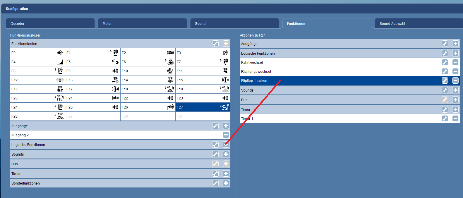Remove Ausgang 2 with minus icon
Viewport: 463px width, 198px height.
coord(226,135)
